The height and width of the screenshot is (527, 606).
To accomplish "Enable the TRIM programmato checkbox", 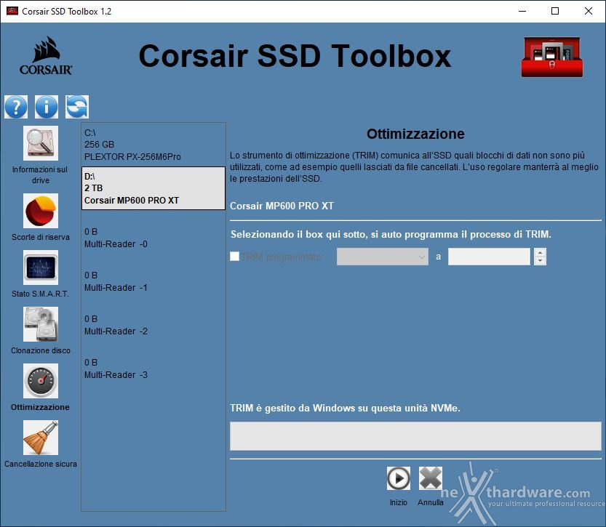I will point(234,257).
